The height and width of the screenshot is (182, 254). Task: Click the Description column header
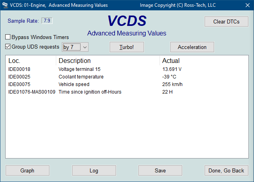(108, 61)
